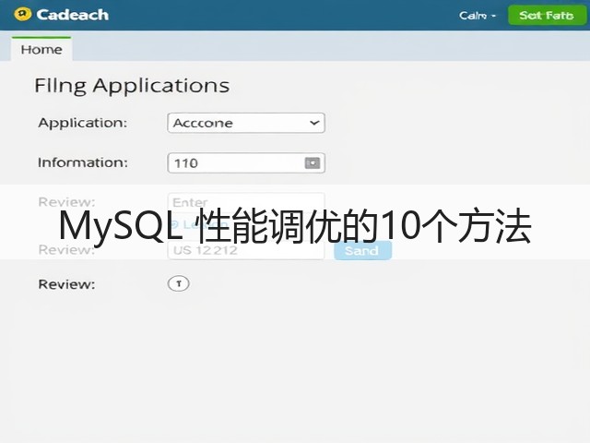
Task: Click the blue Sand button
Action: tap(362, 250)
